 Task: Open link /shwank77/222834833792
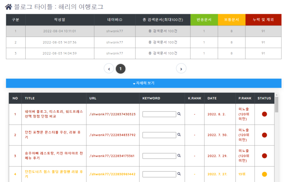[112, 135]
